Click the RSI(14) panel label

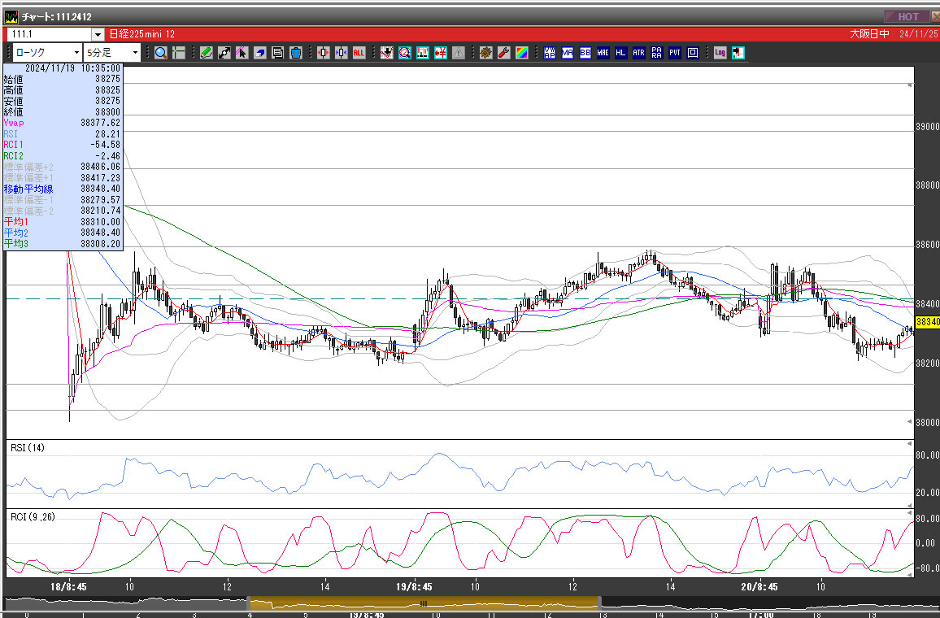click(28, 448)
